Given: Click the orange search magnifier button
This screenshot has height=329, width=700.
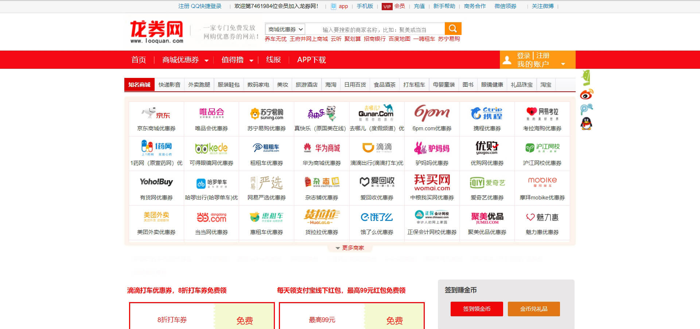Looking at the screenshot, I should coord(453,28).
